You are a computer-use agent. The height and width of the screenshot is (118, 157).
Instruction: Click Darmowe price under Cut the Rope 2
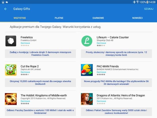[25, 72]
